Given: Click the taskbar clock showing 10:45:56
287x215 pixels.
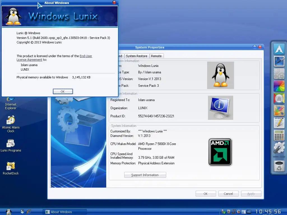Looking at the screenshot, I should click(x=268, y=212).
